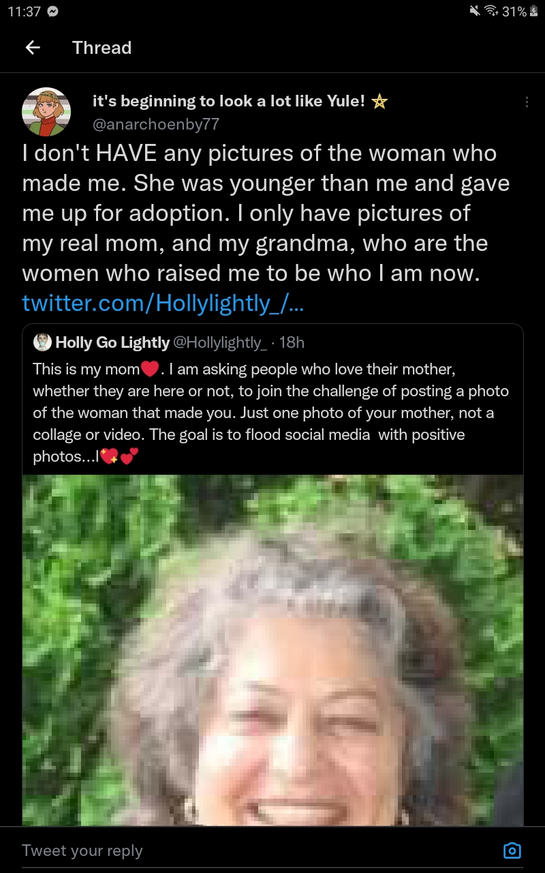Screen dimensions: 545x873
Task: Open the three-dot tweet options menu
Action: [x=527, y=102]
